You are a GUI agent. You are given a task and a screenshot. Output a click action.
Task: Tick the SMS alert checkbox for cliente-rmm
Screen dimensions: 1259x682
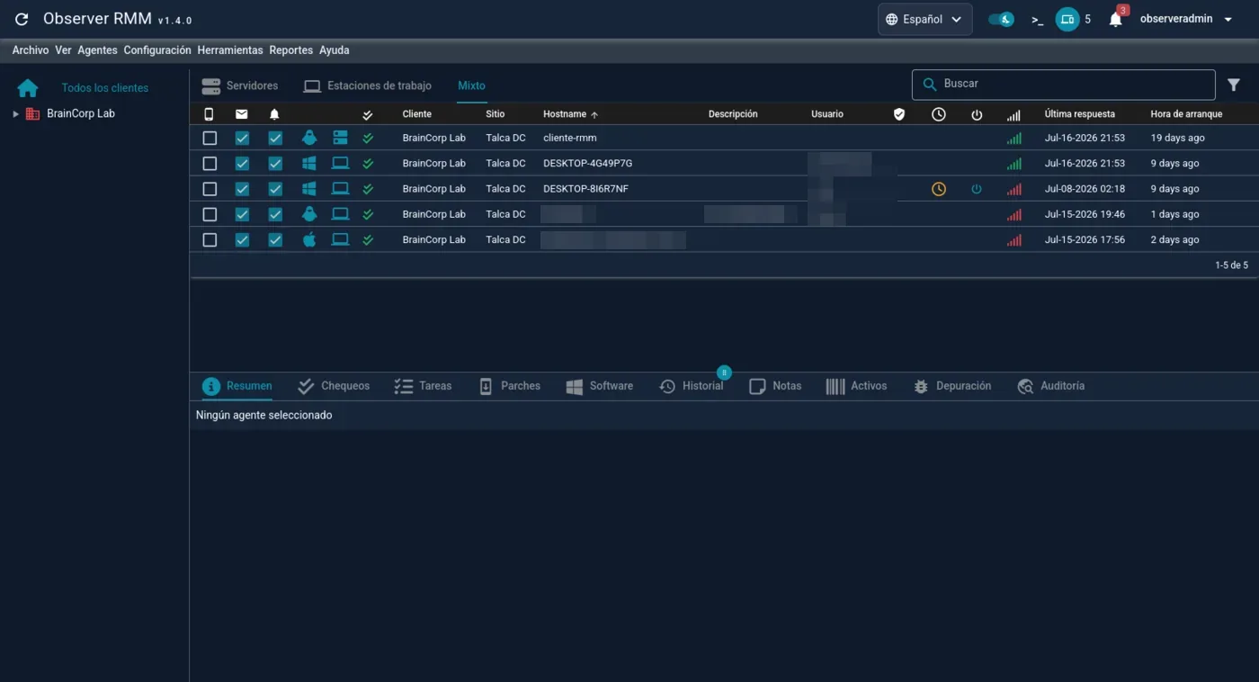point(210,139)
